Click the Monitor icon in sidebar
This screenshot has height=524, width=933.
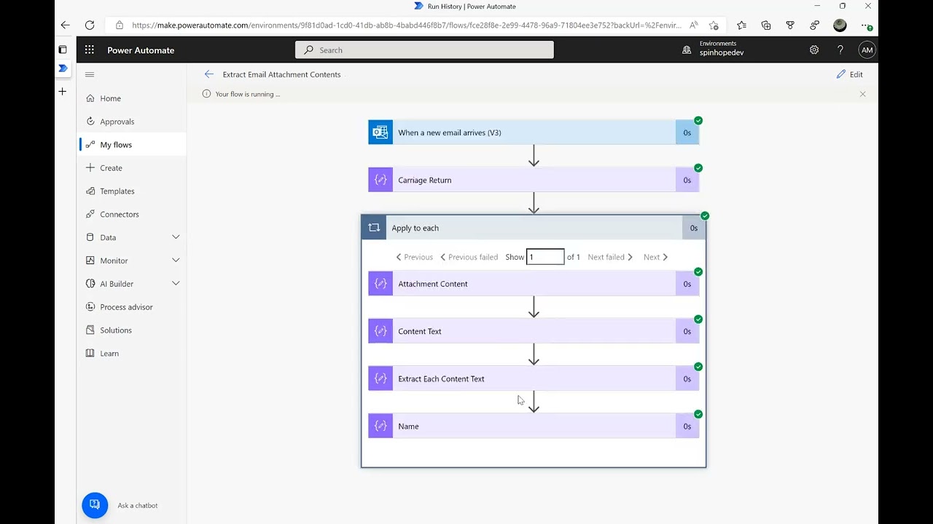coord(90,261)
